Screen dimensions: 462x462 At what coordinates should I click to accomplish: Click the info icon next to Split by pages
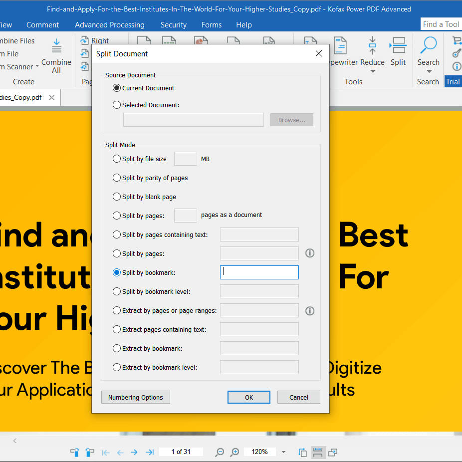(x=310, y=253)
